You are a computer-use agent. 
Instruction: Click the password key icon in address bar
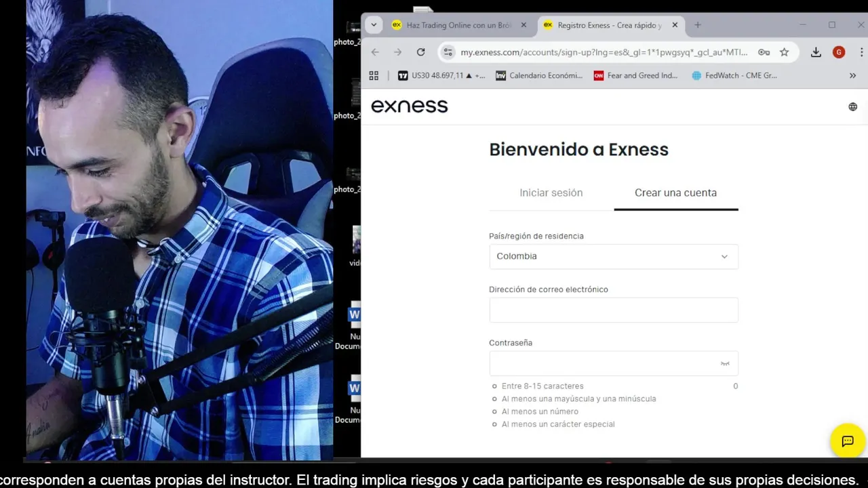[764, 52]
